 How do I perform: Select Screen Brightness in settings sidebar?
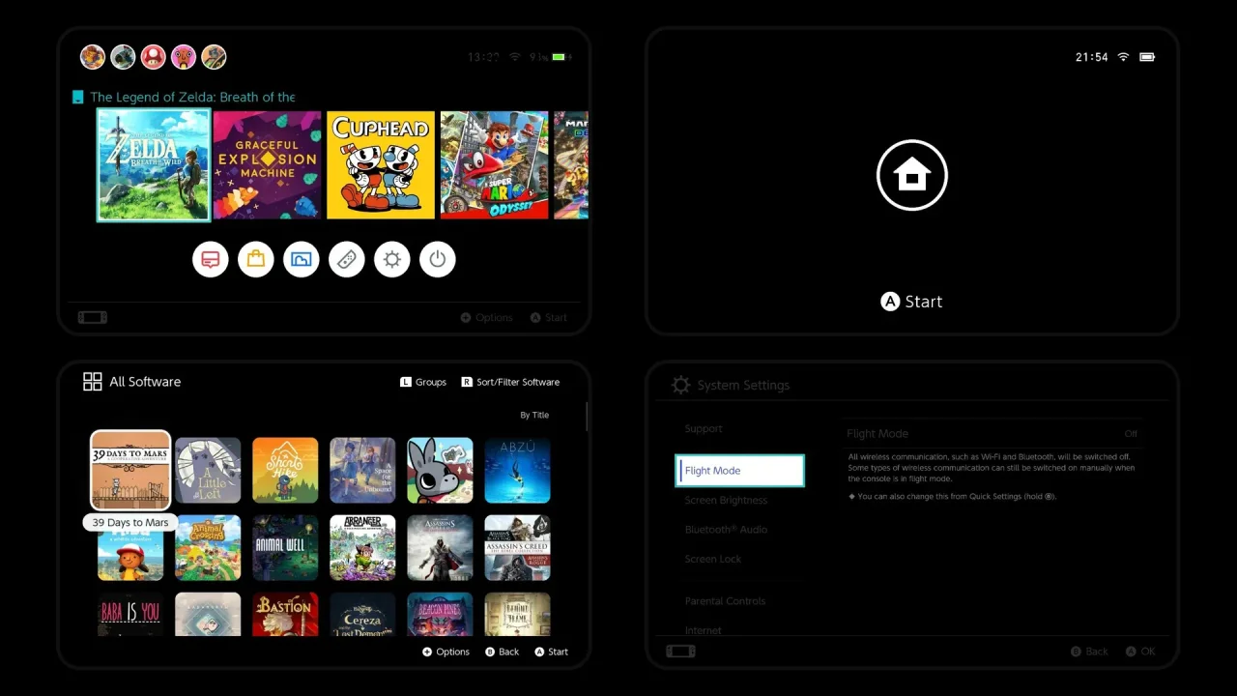click(x=726, y=501)
